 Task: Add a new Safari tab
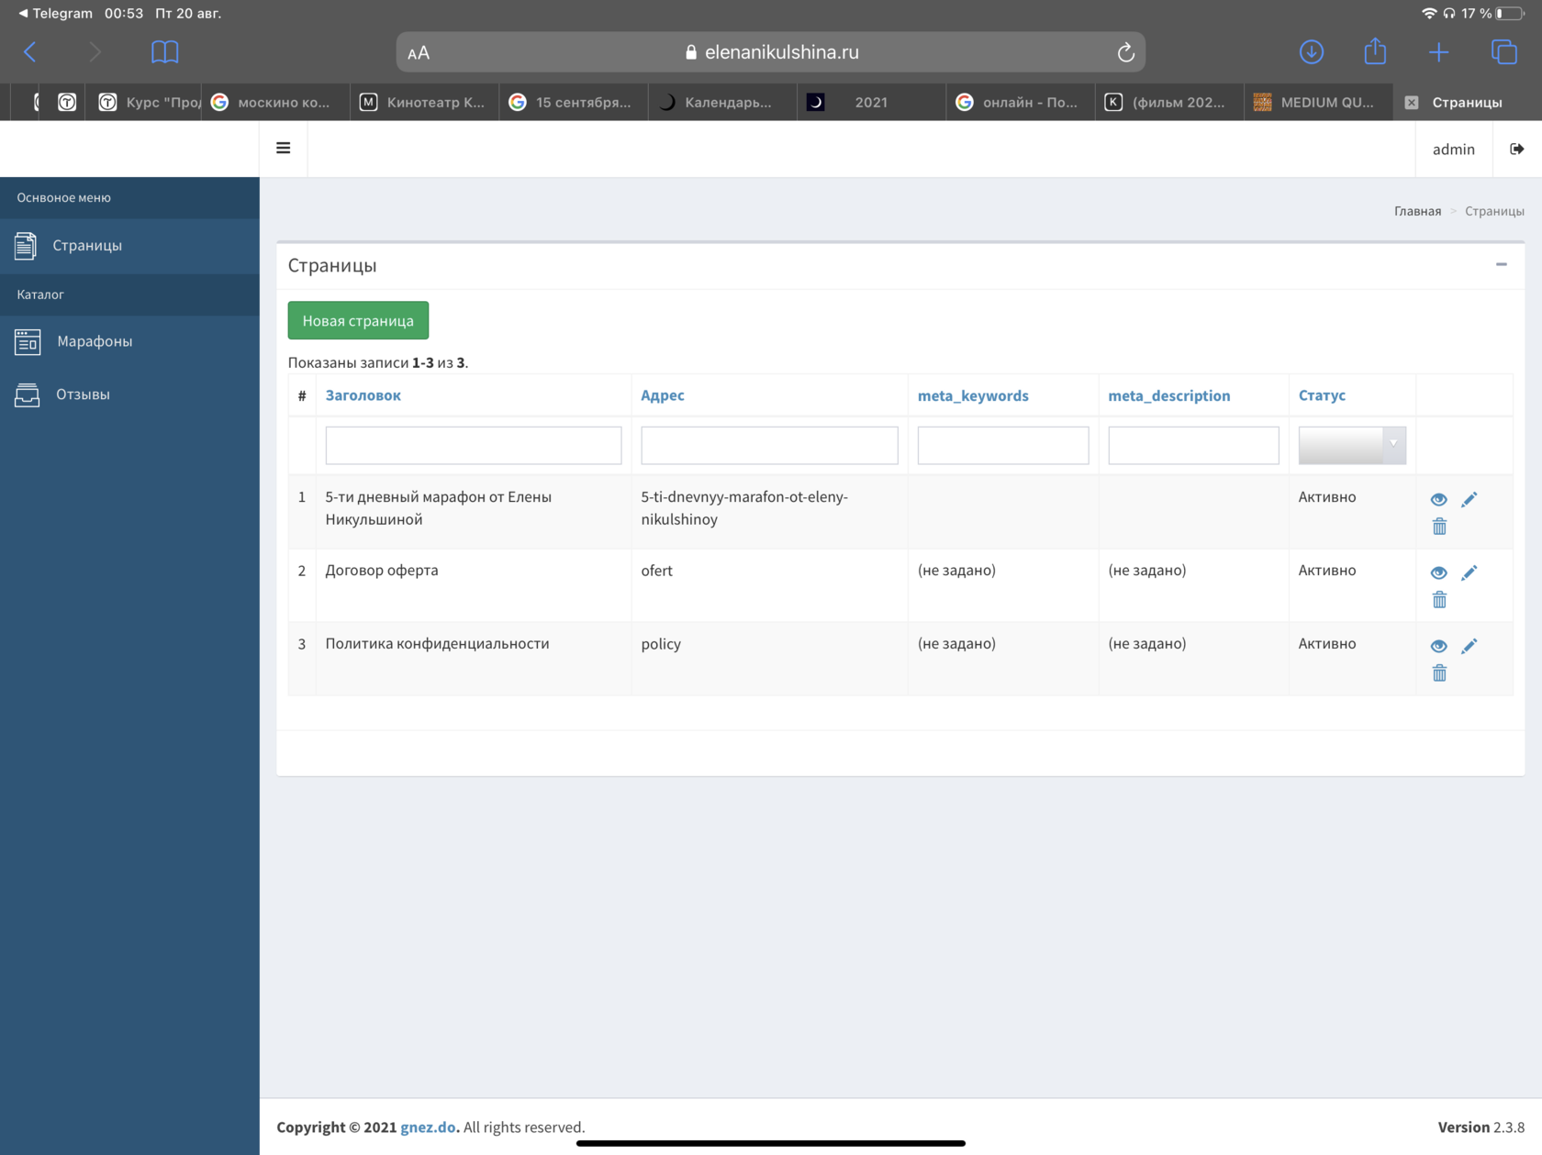point(1439,52)
